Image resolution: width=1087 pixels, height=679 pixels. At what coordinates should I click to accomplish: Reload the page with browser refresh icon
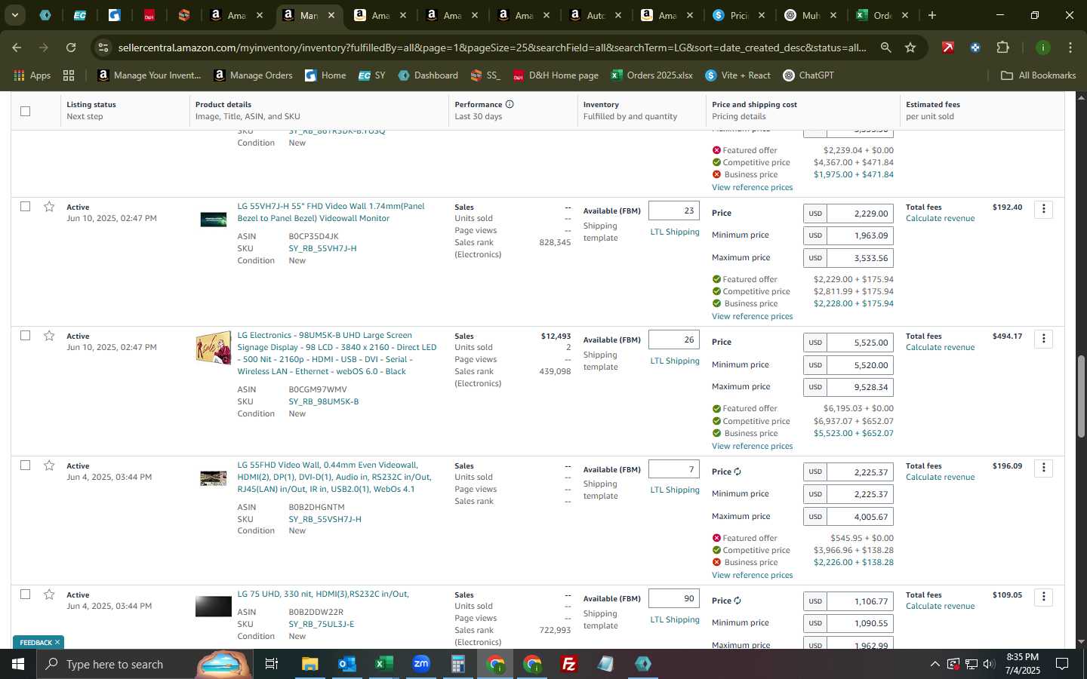[x=71, y=48]
